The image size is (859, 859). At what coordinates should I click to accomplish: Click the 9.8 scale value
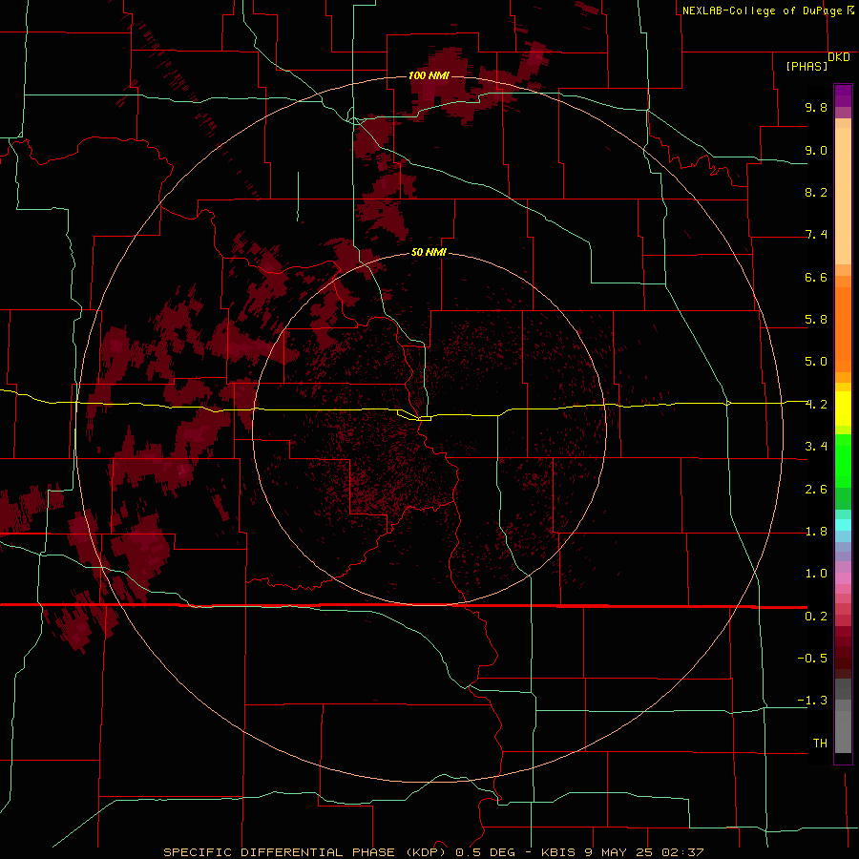[816, 107]
